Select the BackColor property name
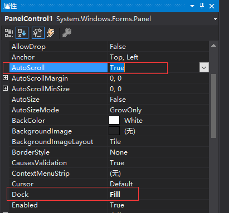This screenshot has width=229, height=213. click(28, 121)
